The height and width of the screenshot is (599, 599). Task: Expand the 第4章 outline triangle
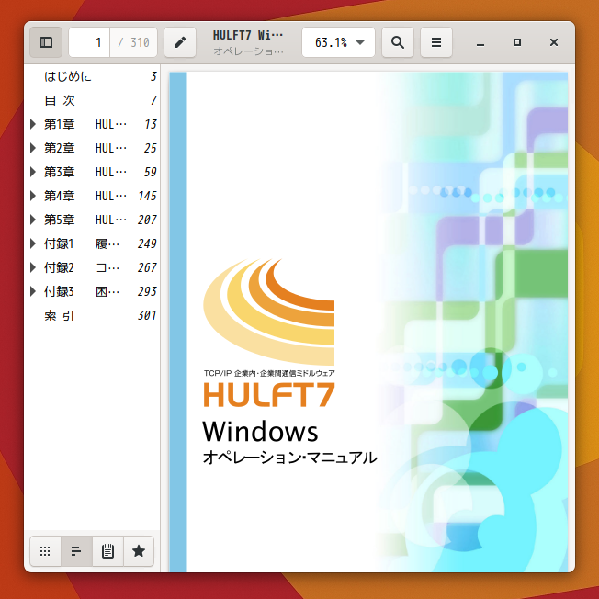pos(33,196)
